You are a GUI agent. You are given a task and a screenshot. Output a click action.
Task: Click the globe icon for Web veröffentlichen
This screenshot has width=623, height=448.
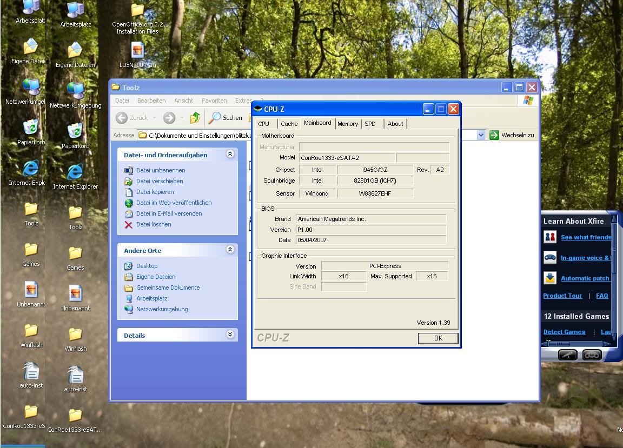[128, 203]
